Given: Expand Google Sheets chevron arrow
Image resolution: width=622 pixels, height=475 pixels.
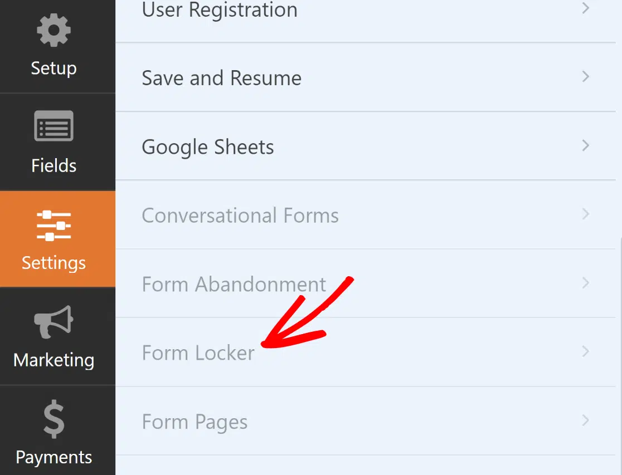Looking at the screenshot, I should (586, 145).
